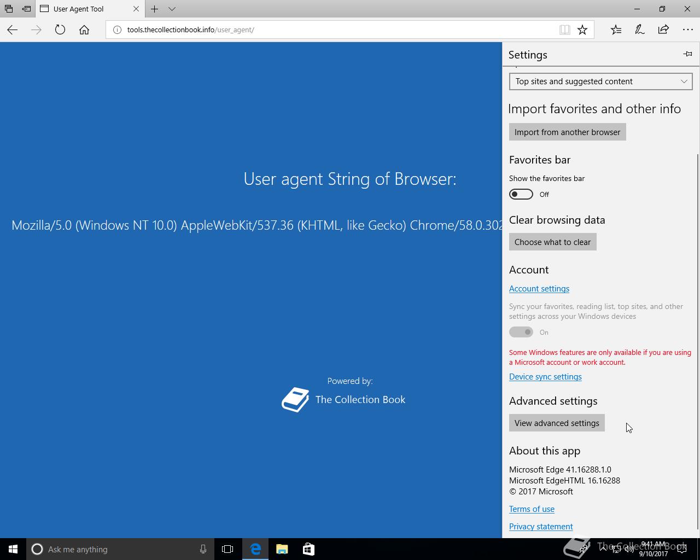
Task: Click user agent string text
Action: tap(256, 225)
